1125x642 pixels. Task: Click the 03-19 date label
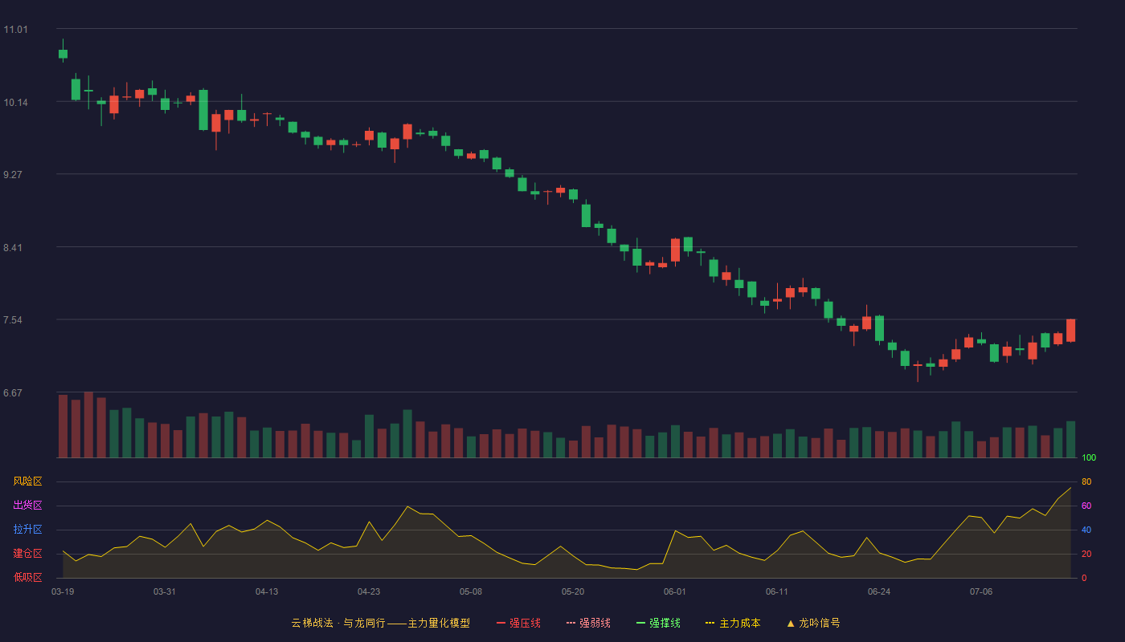[x=63, y=591]
